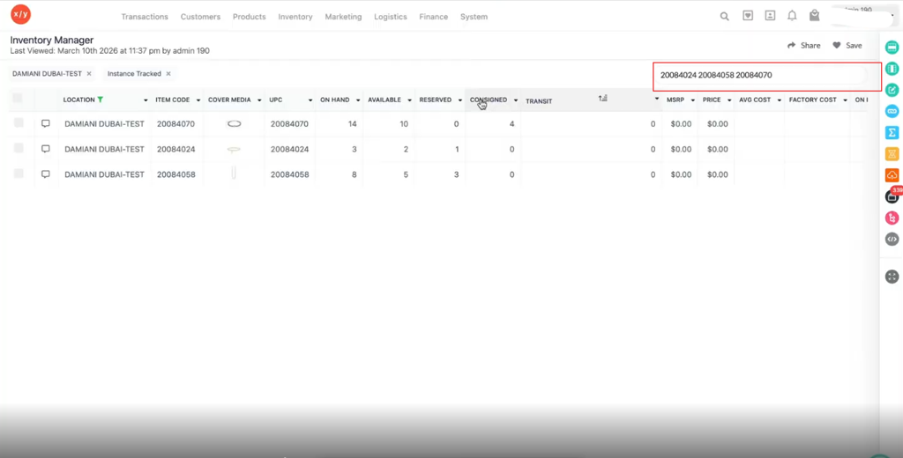The width and height of the screenshot is (903, 458).
Task: Open comment icon for item 20084070
Action: (46, 123)
